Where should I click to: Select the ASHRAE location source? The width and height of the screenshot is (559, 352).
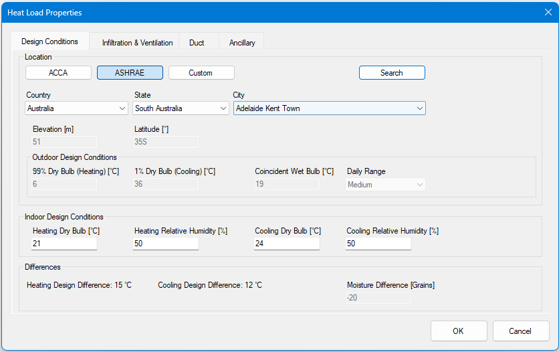[130, 73]
